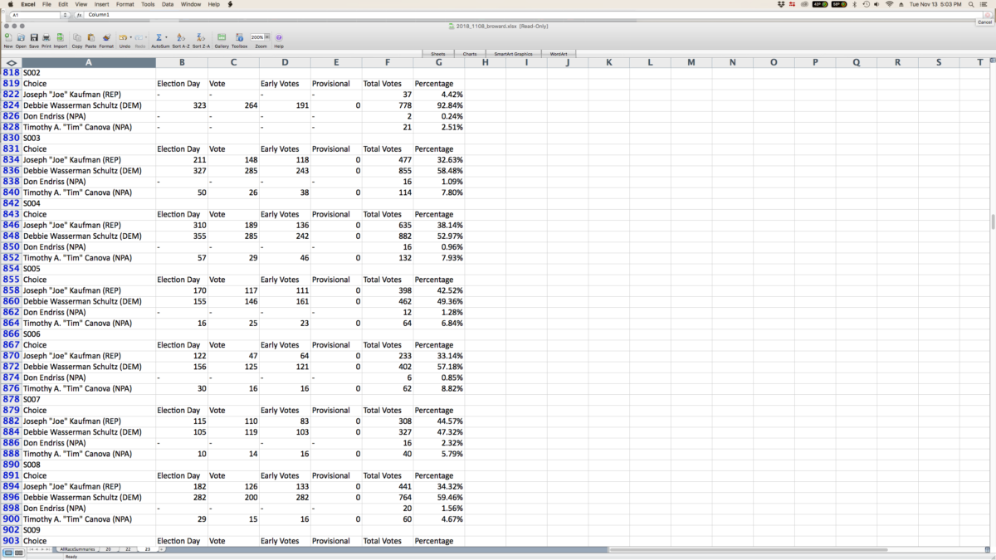Select the Format paintbrush tool

coord(106,38)
